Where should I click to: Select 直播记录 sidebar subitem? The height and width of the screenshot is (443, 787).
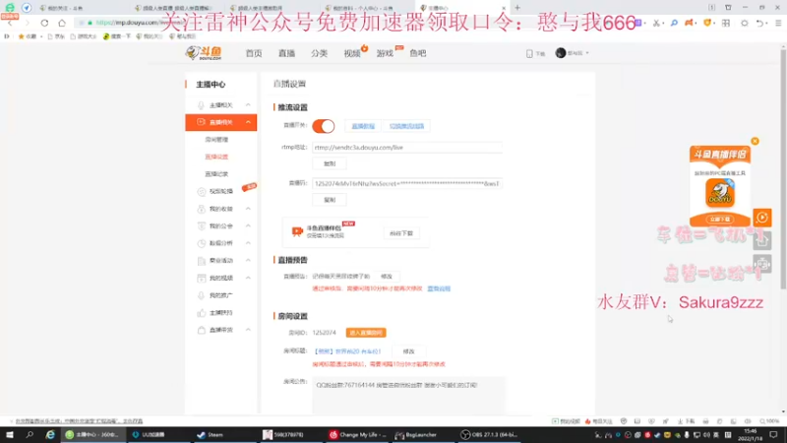pyautogui.click(x=216, y=174)
